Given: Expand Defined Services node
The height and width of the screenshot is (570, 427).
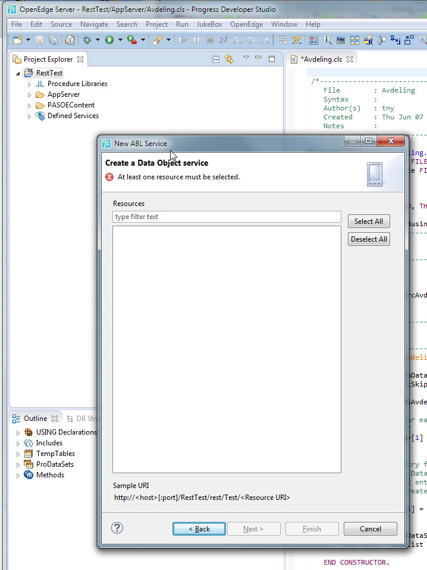Looking at the screenshot, I should [29, 116].
